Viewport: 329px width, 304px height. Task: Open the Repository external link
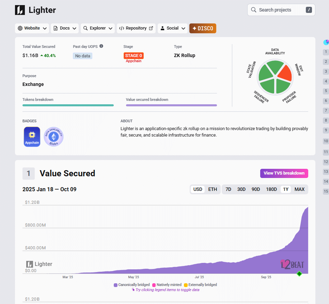136,28
